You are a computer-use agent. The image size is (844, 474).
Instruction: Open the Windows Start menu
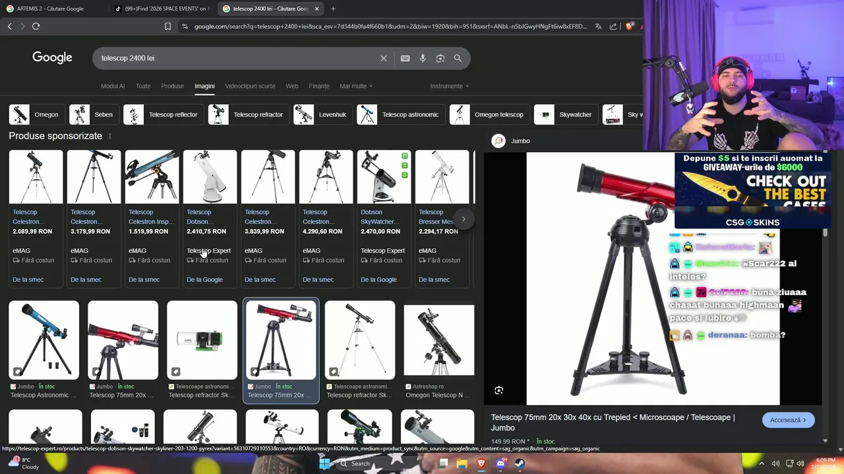(324, 463)
